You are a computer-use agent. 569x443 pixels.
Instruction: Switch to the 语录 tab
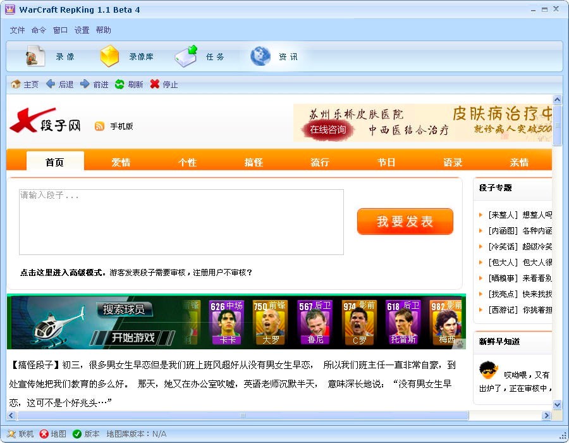452,162
